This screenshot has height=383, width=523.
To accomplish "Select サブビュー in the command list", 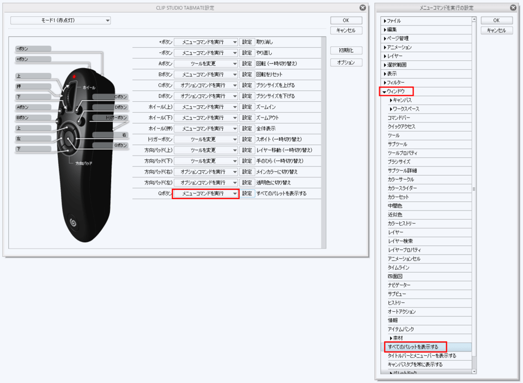I will pyautogui.click(x=426, y=294).
